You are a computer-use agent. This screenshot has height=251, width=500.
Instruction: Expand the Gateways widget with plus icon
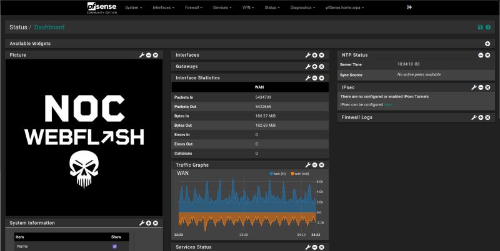314,67
